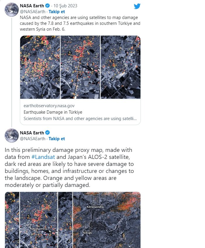The height and width of the screenshot is (248, 205).
Task: View the right damage image in first tweet
Action: [120, 67]
